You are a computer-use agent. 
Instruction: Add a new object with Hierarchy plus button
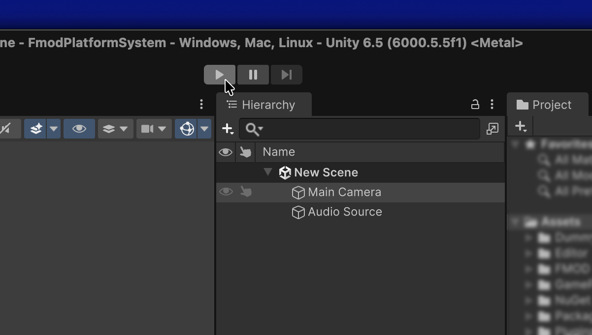[228, 129]
